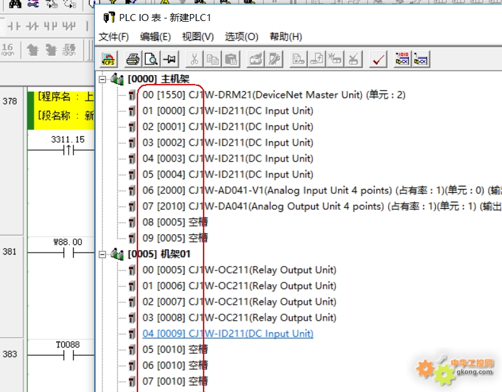502x392 pixels.
Task: Click rung number 383 in ladder editor
Action: pos(10,354)
